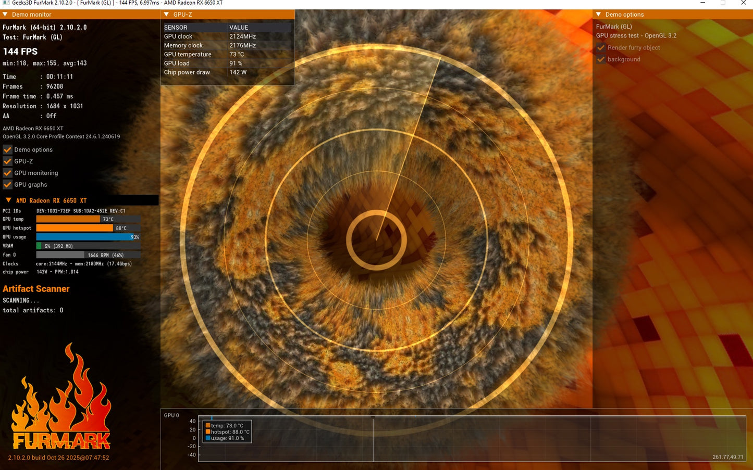Viewport: 753px width, 470px height.
Task: Collapse the Demo monitor panel with its triangle
Action: tap(5, 15)
